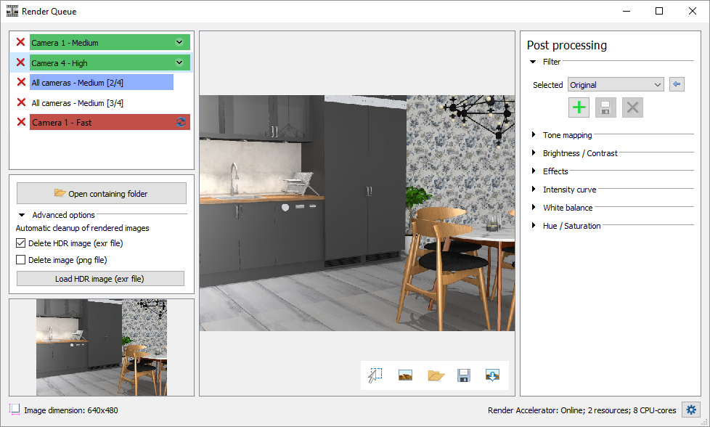Click Open containing folder button
The image size is (710, 427).
(101, 193)
